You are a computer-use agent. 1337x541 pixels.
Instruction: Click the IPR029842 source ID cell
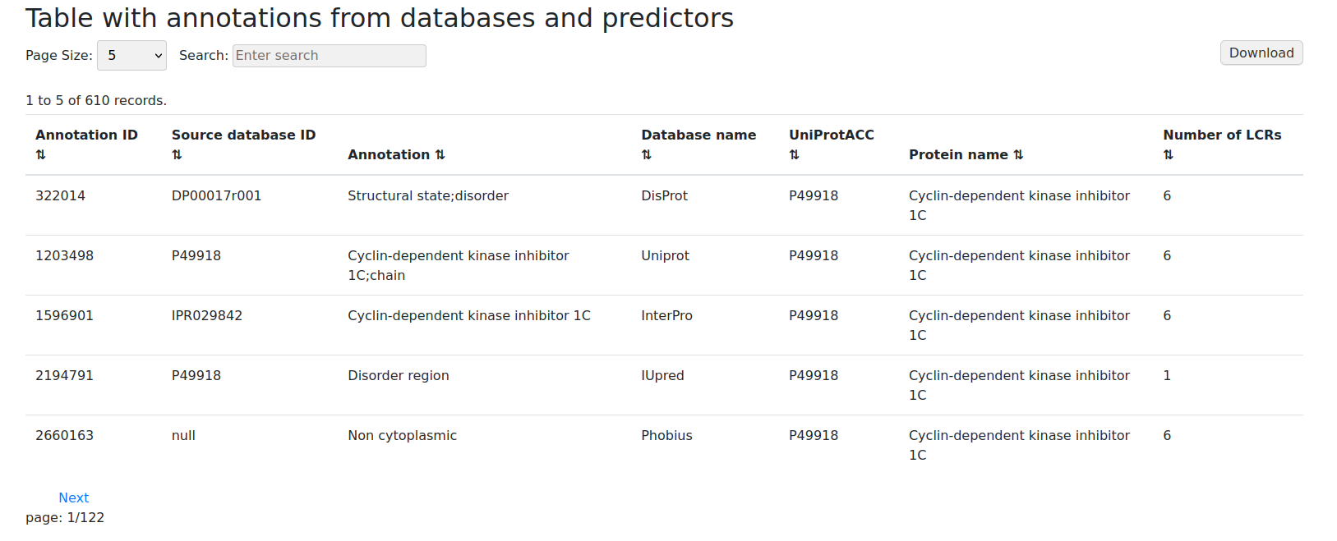[206, 316]
